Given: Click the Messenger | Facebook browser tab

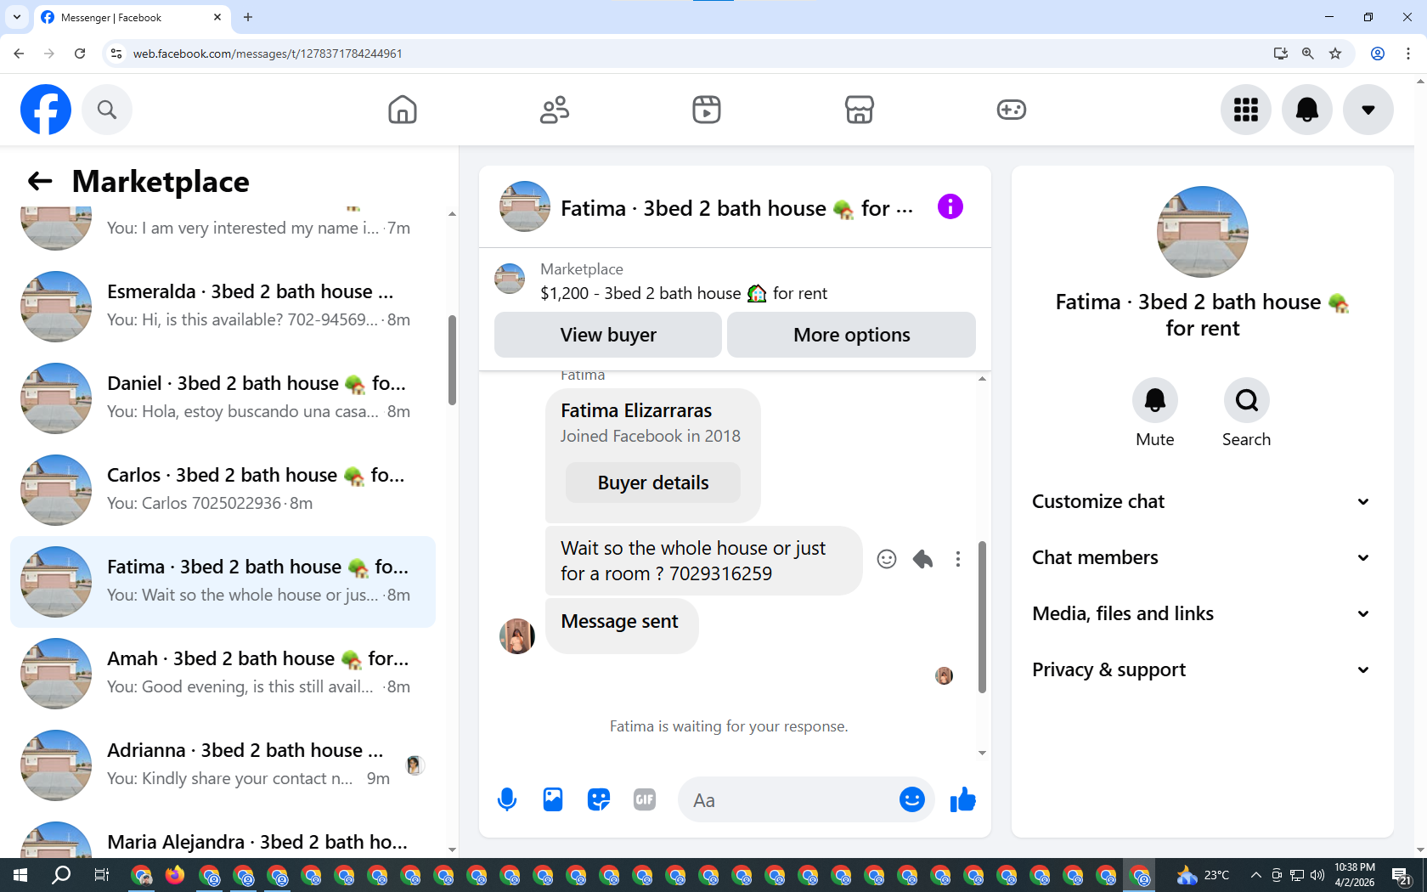Looking at the screenshot, I should point(132,17).
